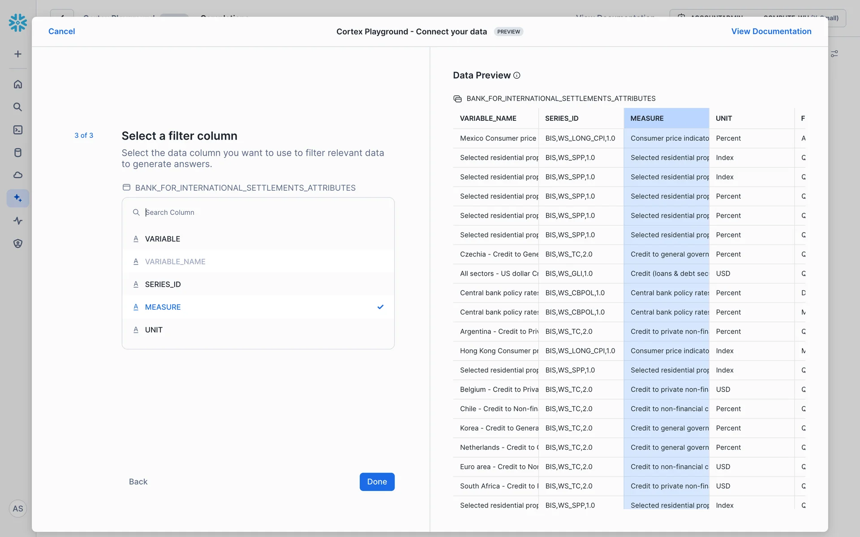Screen dimensions: 860x537
Task: Click the plus Create icon in sidebar
Action: pos(18,54)
